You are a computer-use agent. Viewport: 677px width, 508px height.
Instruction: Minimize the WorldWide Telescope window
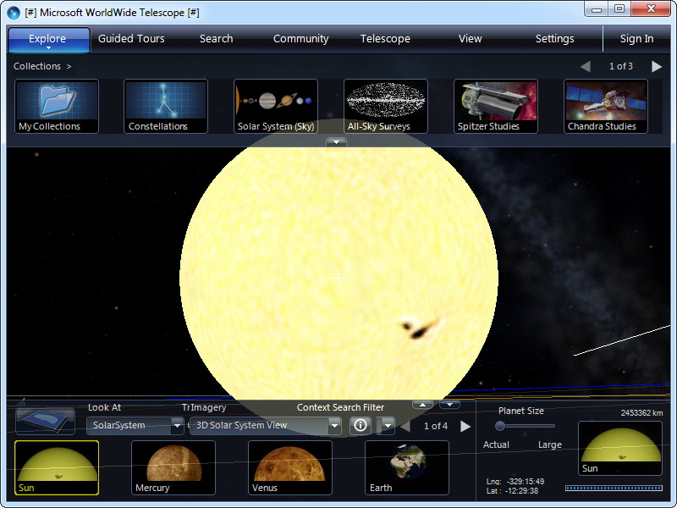point(597,9)
